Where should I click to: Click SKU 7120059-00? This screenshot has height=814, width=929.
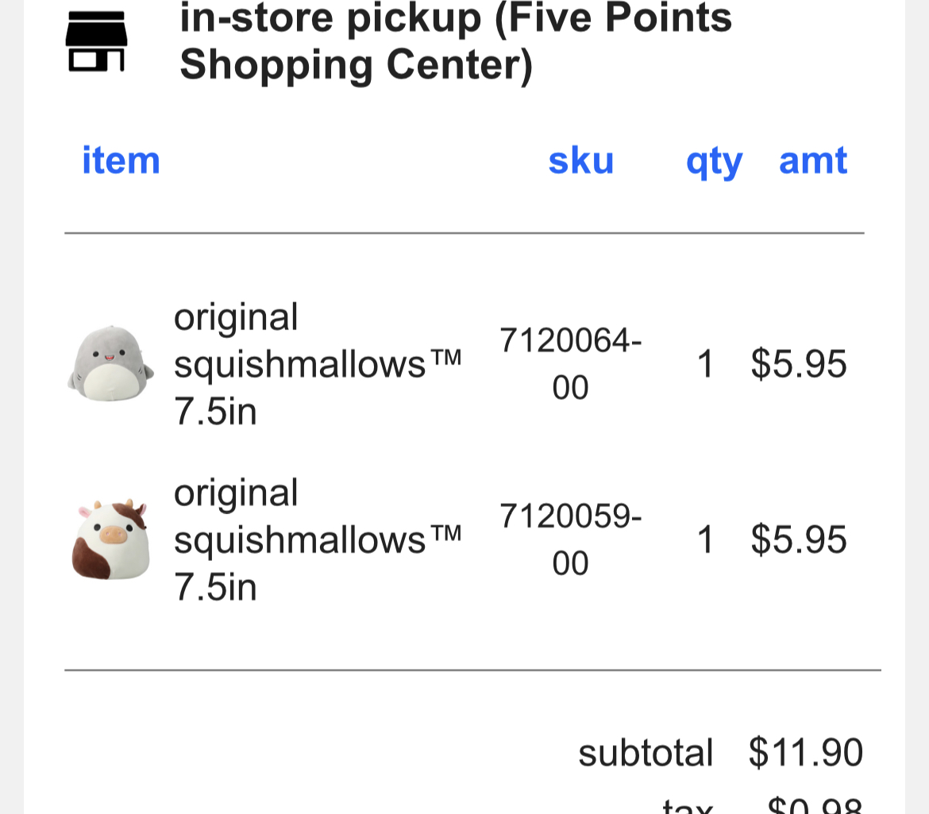tap(570, 540)
